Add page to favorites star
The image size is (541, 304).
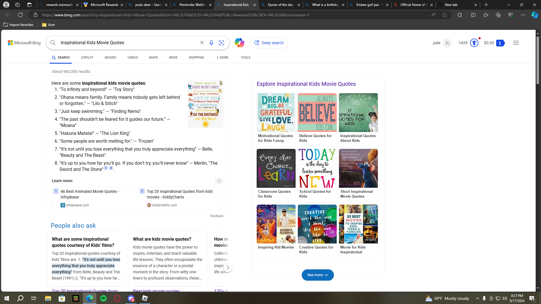tap(445, 15)
